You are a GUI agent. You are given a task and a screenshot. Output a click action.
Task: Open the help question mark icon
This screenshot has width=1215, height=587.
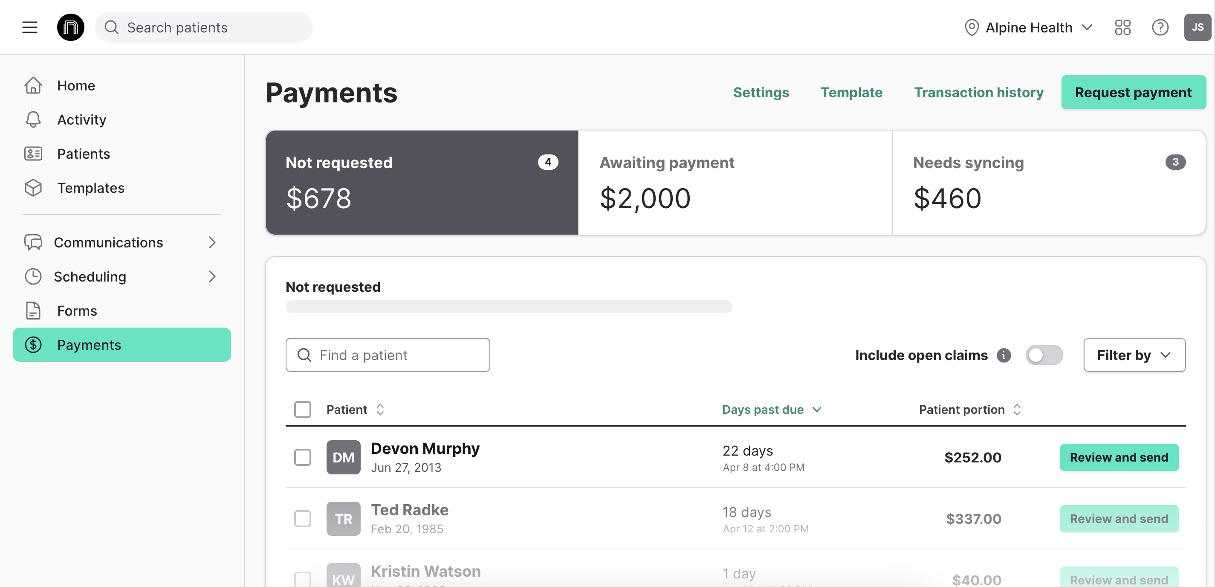(x=1160, y=27)
